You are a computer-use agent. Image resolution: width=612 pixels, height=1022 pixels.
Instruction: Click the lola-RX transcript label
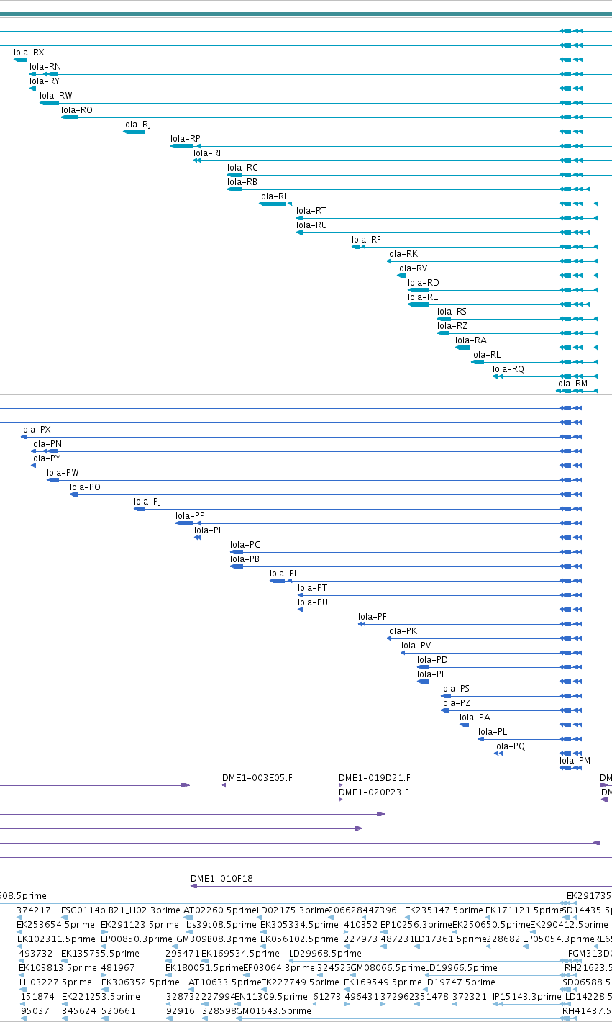pos(29,53)
